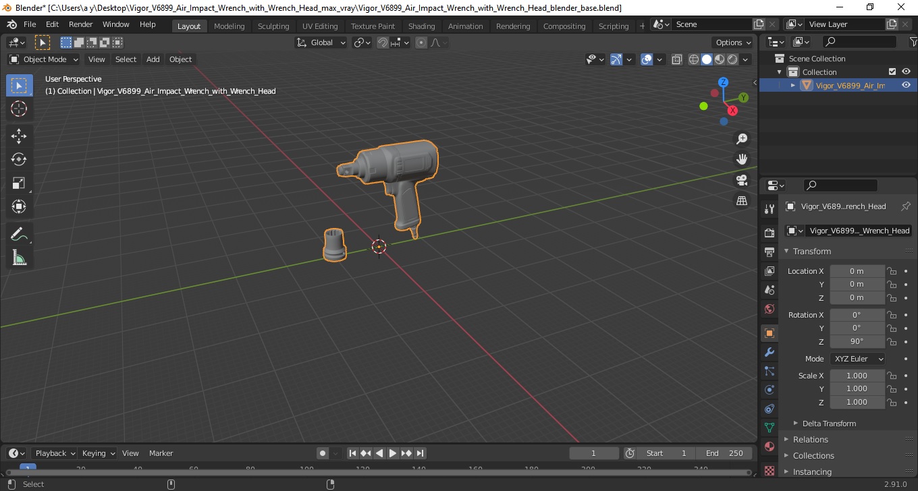Click the pan view hand icon
The image size is (918, 491).
tap(742, 160)
